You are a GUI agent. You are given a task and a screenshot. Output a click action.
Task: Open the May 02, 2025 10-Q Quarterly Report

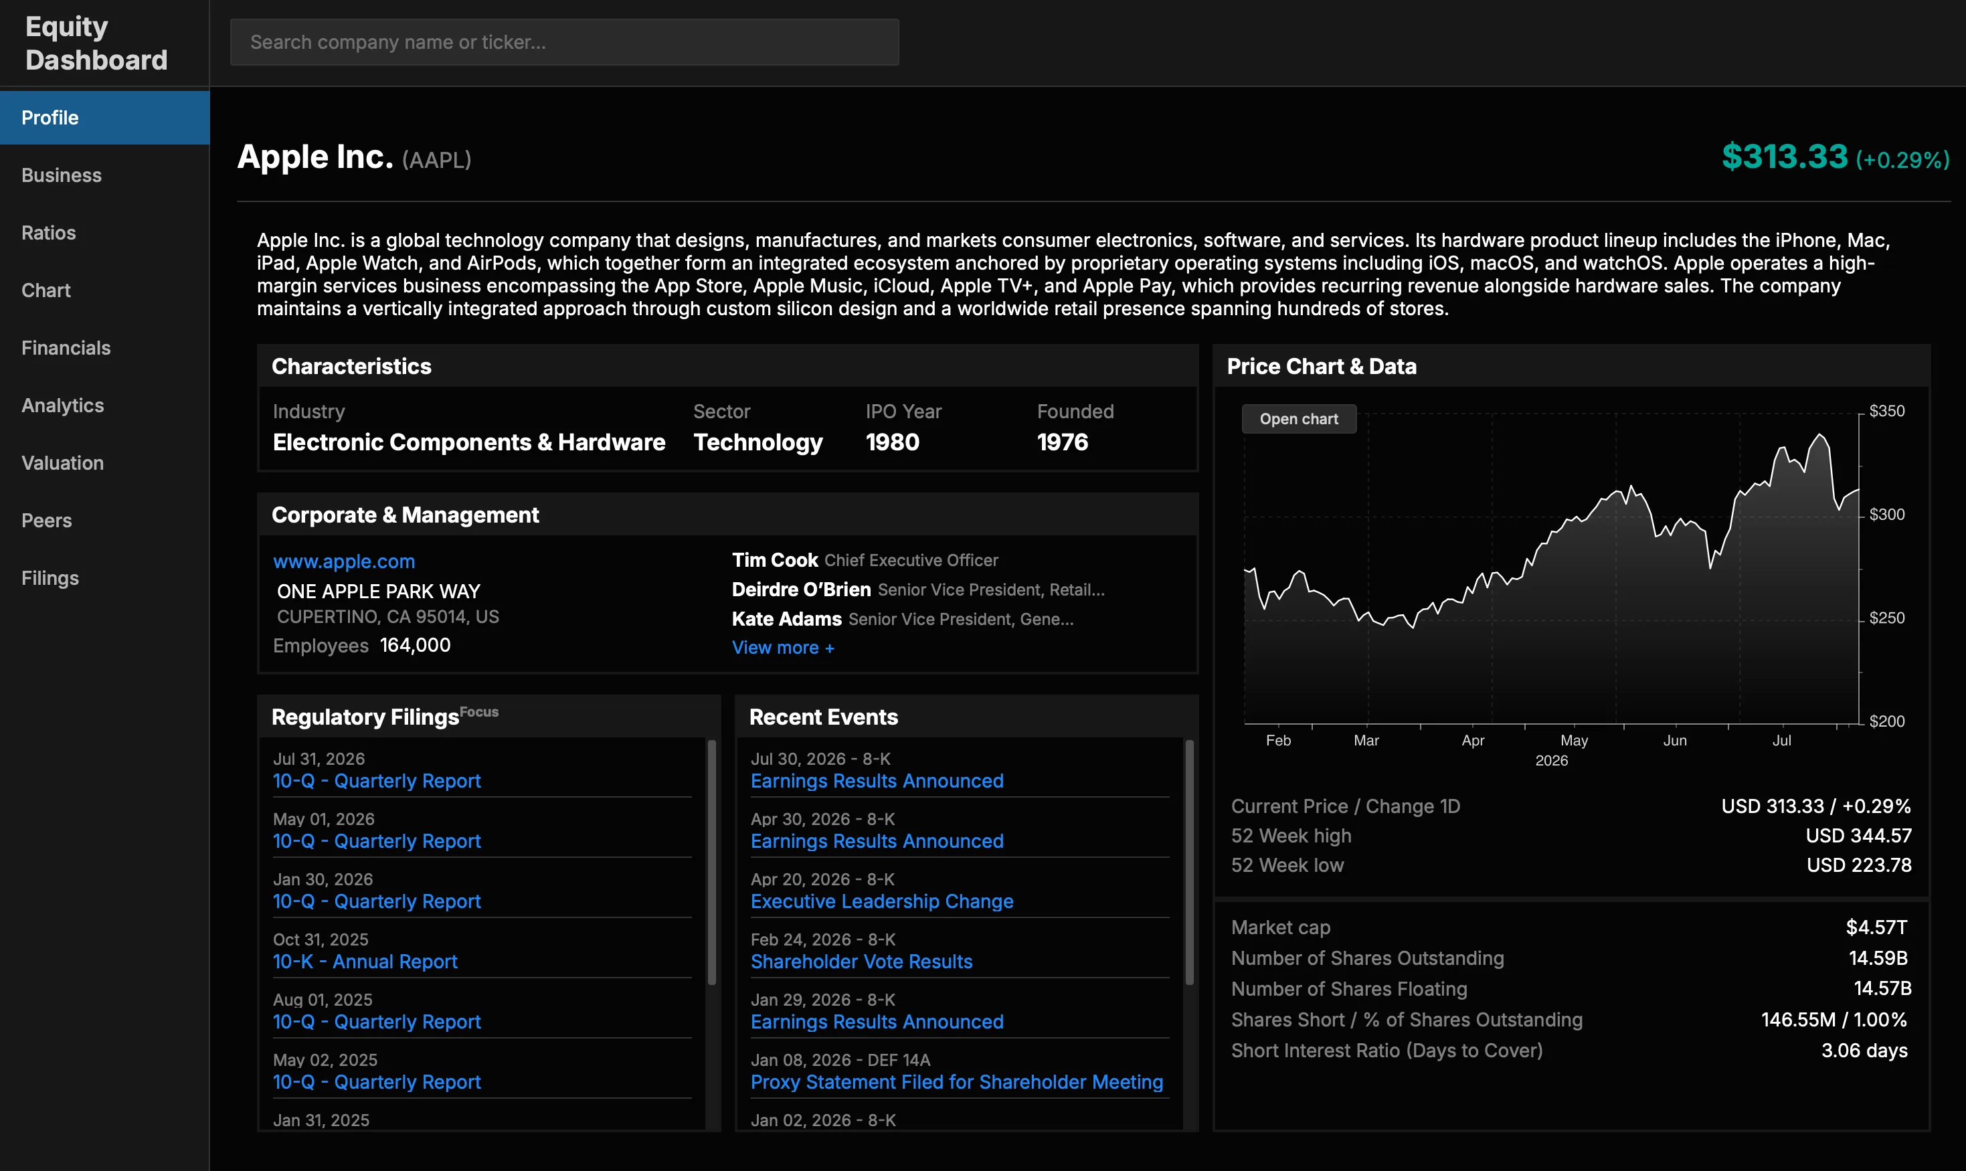(x=376, y=1082)
